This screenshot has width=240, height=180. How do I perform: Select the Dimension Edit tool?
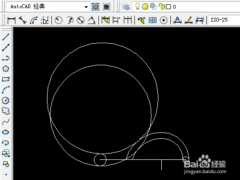click(178, 20)
